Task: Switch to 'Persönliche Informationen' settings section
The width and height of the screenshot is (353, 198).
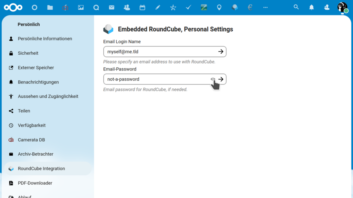Action: (x=45, y=38)
